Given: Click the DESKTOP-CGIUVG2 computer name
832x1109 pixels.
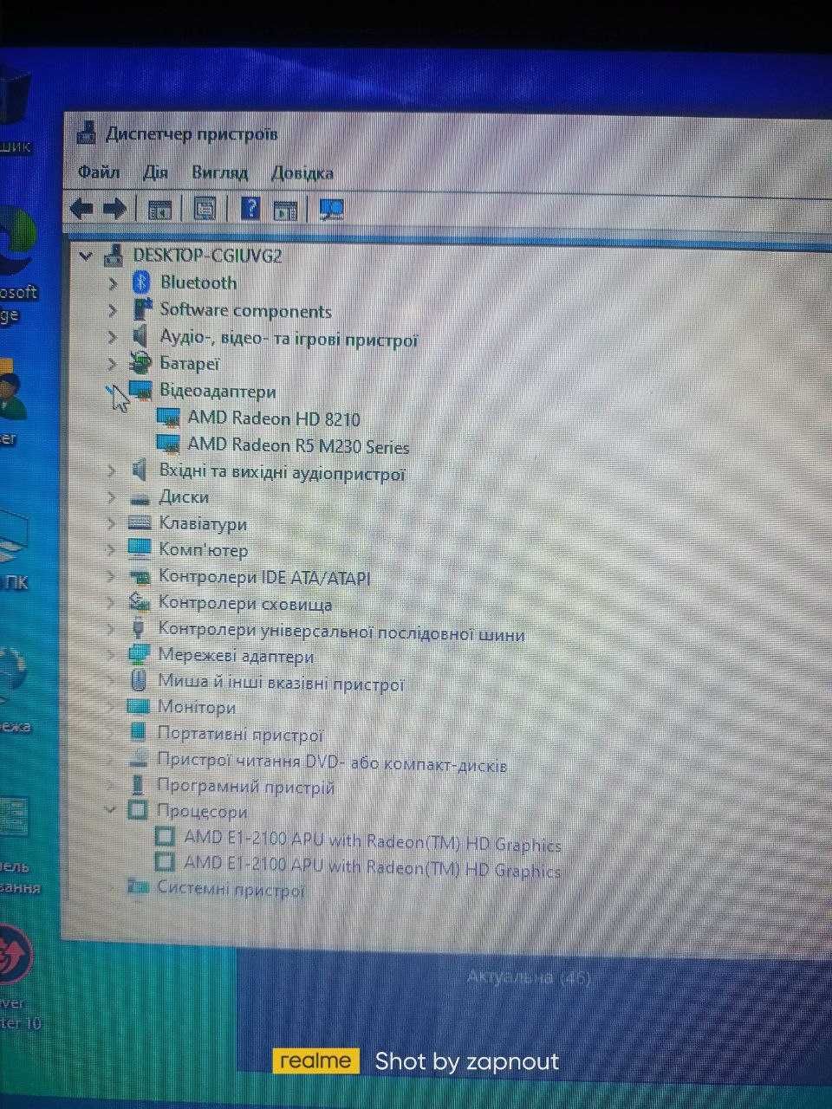Looking at the screenshot, I should [x=207, y=256].
